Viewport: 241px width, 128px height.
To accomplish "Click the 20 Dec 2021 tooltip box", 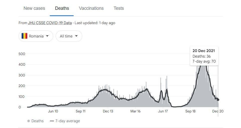I will (x=204, y=56).
